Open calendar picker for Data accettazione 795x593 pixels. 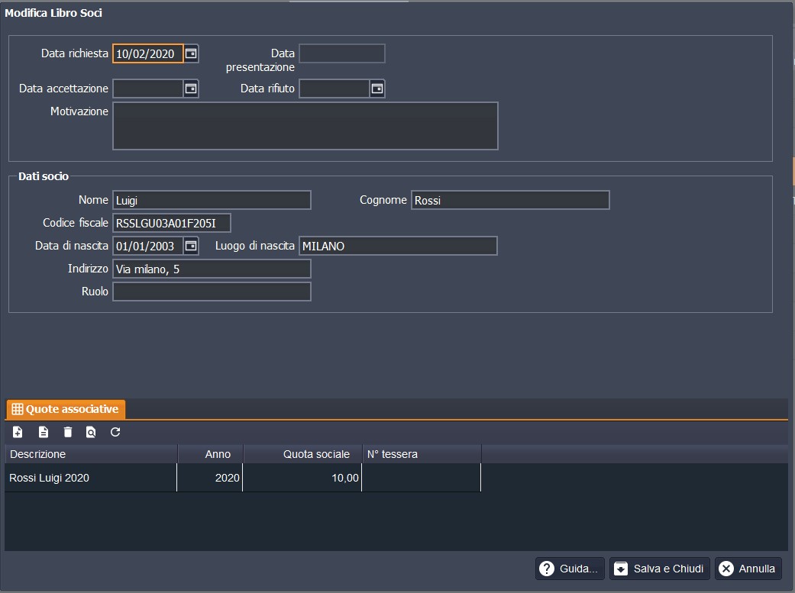(x=191, y=89)
